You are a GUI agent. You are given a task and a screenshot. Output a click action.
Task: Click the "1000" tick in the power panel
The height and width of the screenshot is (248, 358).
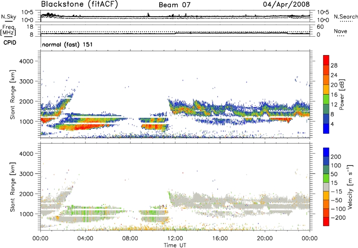26,121
